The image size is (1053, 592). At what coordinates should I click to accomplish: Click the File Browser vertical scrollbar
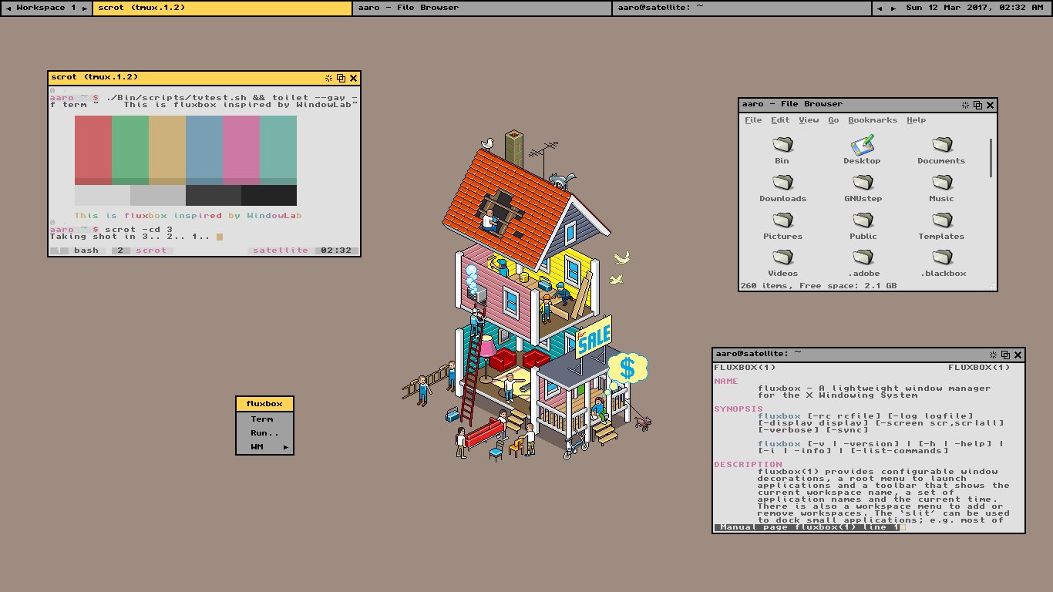pyautogui.click(x=991, y=158)
